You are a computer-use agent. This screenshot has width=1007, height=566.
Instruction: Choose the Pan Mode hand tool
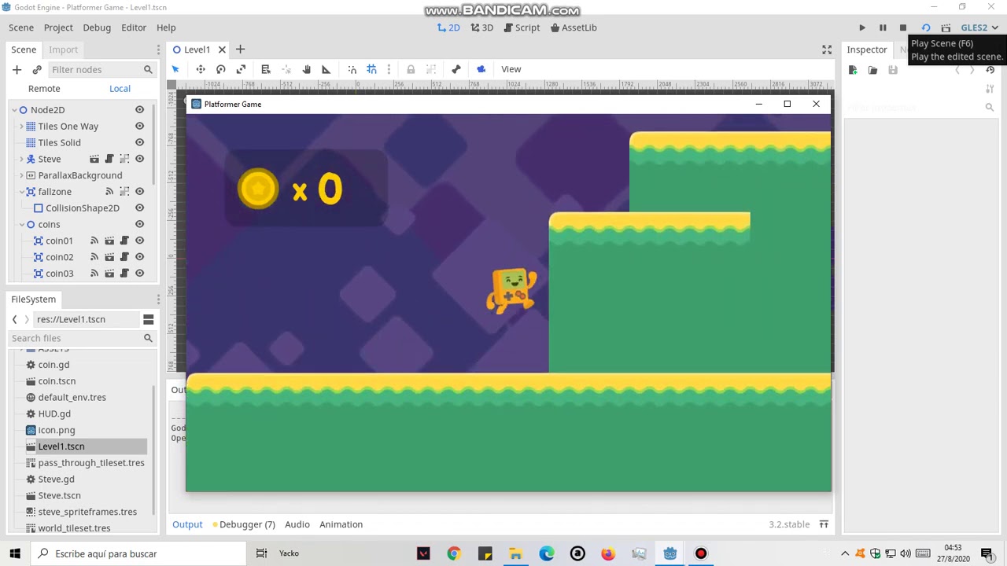coord(307,69)
